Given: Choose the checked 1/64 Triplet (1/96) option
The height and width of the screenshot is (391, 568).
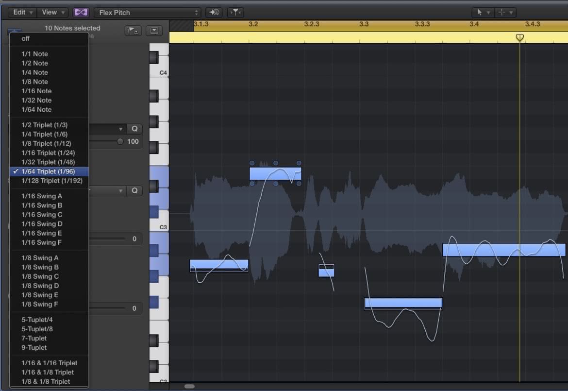Looking at the screenshot, I should [49, 171].
